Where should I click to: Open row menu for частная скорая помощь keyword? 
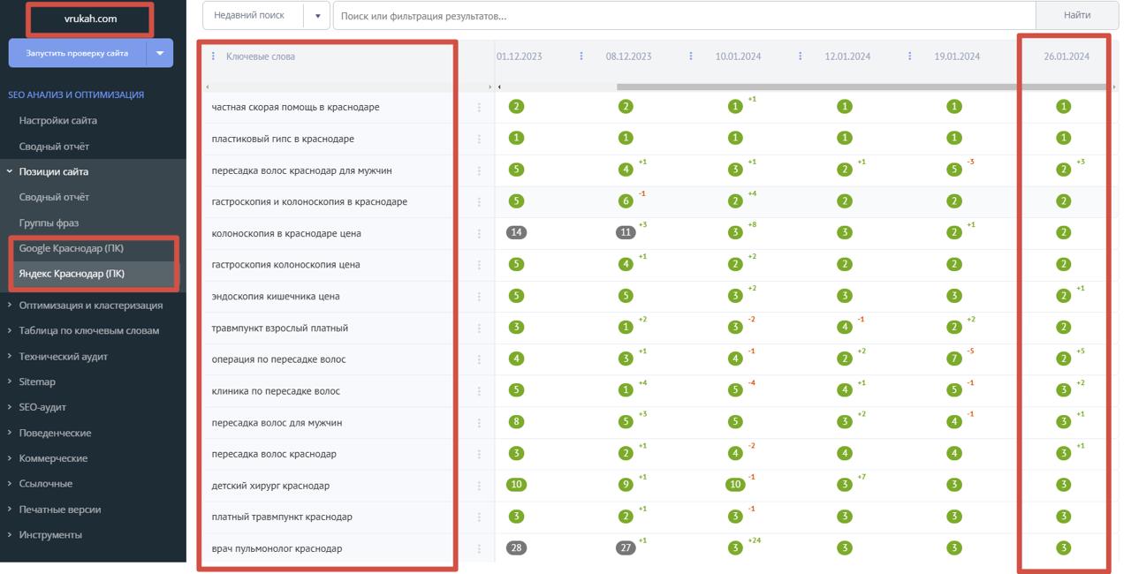479,107
